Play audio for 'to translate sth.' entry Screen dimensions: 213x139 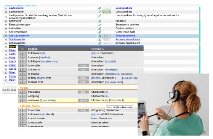tap(24, 53)
